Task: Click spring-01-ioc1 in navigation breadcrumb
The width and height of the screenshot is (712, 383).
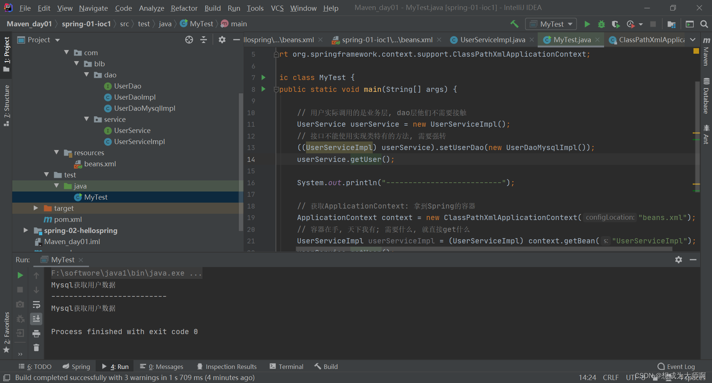Action: tap(86, 24)
